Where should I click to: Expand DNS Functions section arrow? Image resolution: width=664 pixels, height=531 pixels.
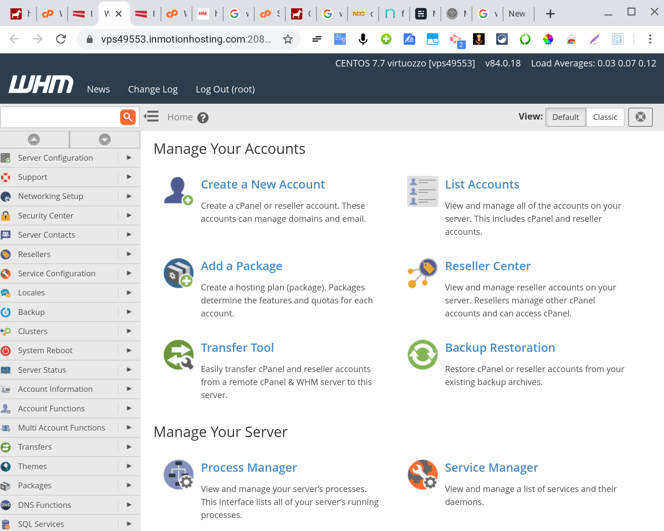(129, 505)
